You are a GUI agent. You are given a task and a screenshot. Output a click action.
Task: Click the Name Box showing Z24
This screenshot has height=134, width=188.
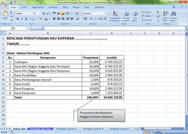(13, 28)
